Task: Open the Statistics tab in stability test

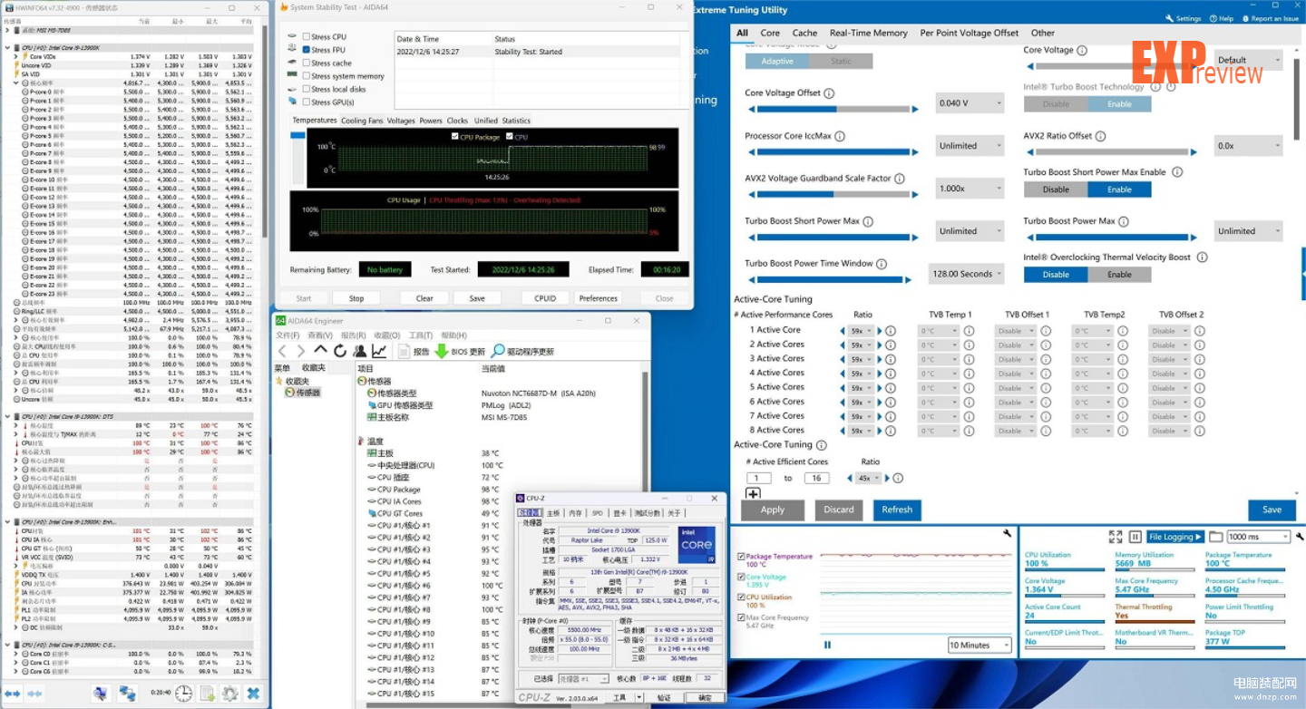Action: click(516, 120)
